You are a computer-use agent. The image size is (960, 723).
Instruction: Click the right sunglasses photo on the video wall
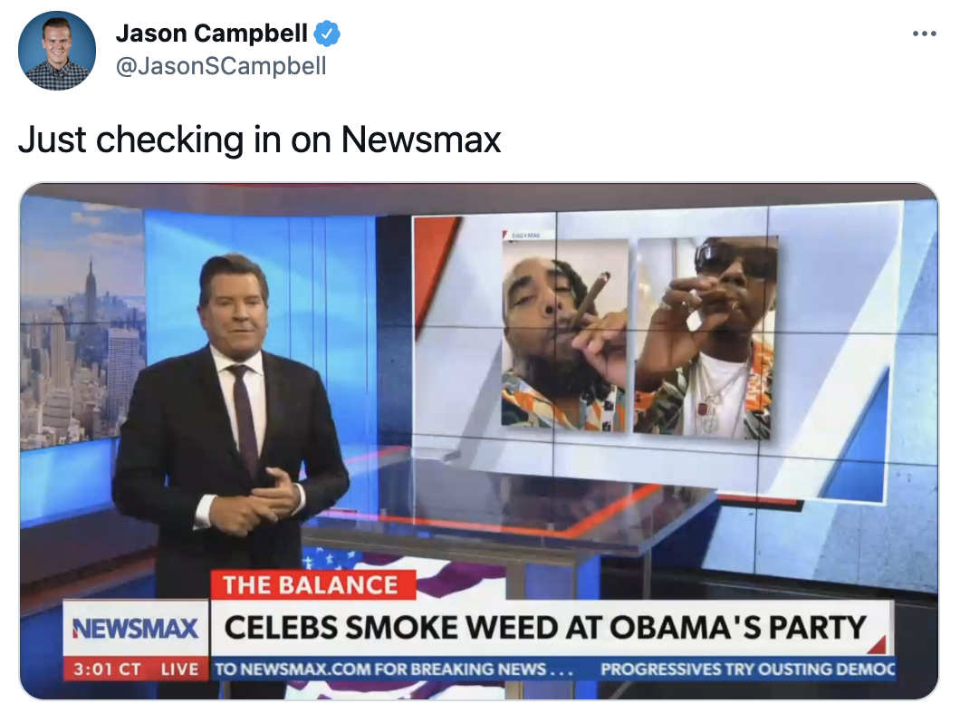[x=706, y=338]
